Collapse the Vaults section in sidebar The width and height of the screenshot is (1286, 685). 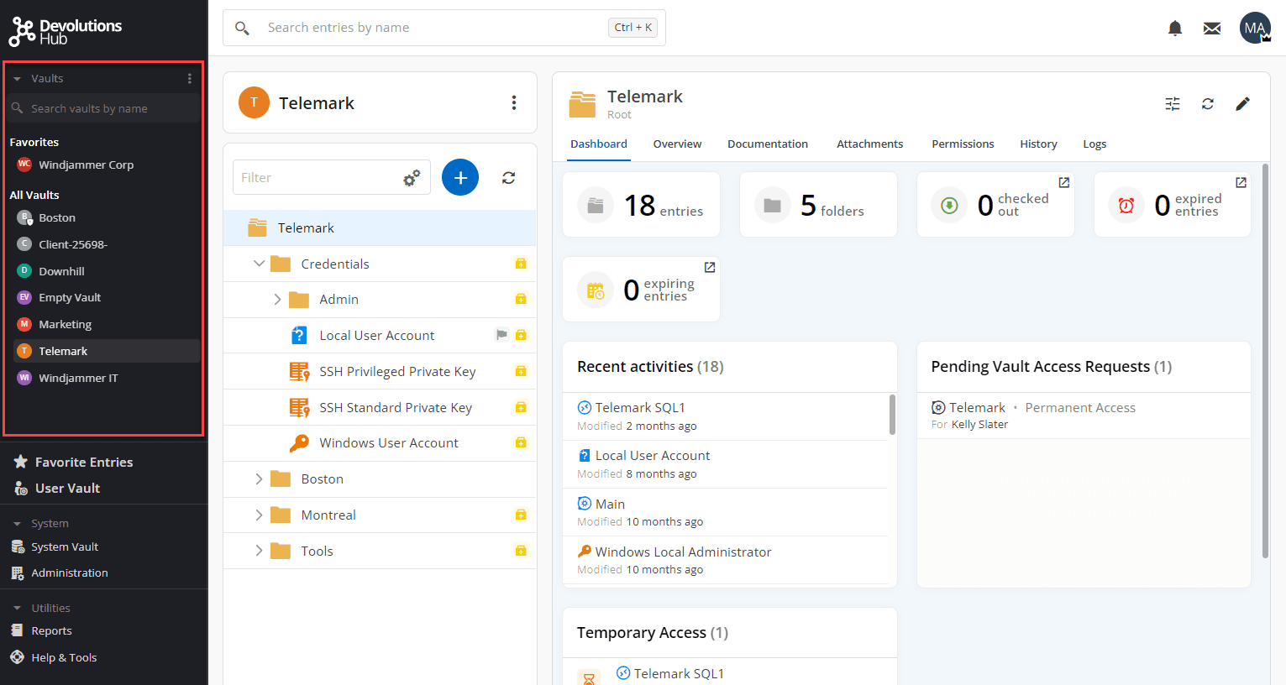point(17,79)
